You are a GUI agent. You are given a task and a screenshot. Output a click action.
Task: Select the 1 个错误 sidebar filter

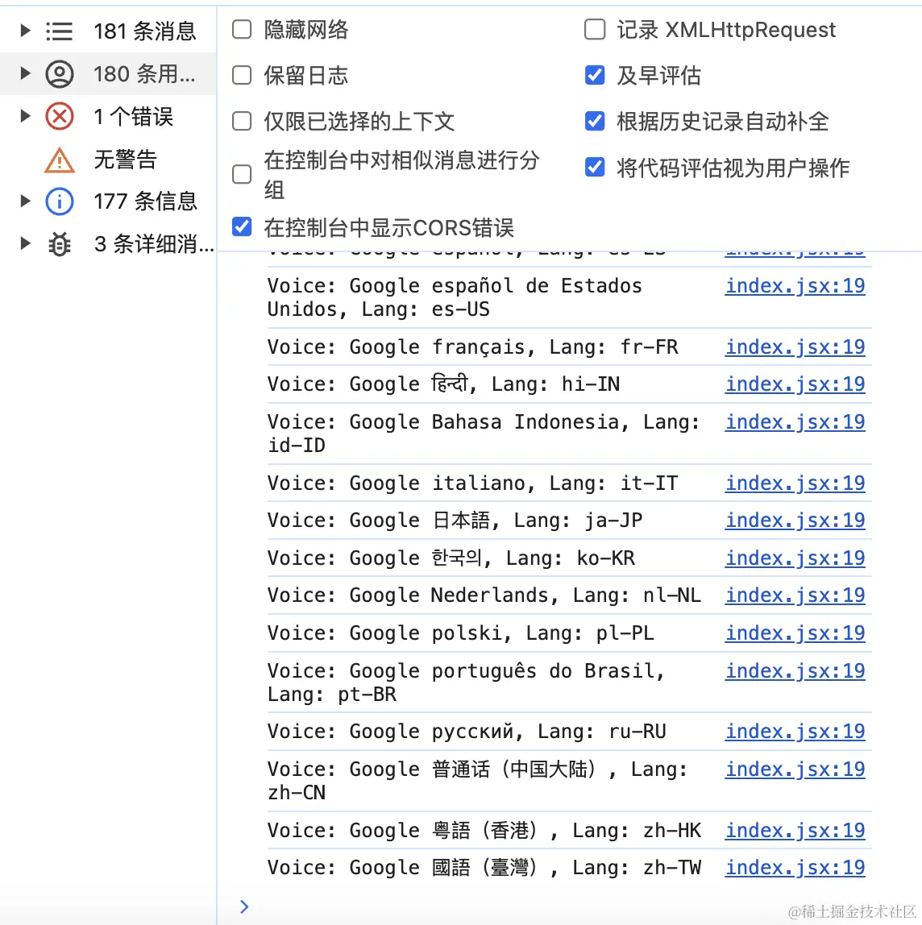point(109,116)
